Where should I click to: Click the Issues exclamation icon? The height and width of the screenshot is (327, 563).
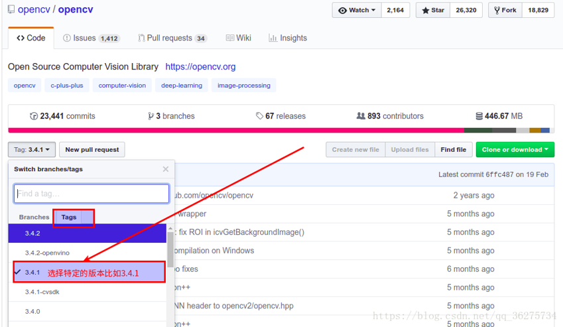(67, 38)
